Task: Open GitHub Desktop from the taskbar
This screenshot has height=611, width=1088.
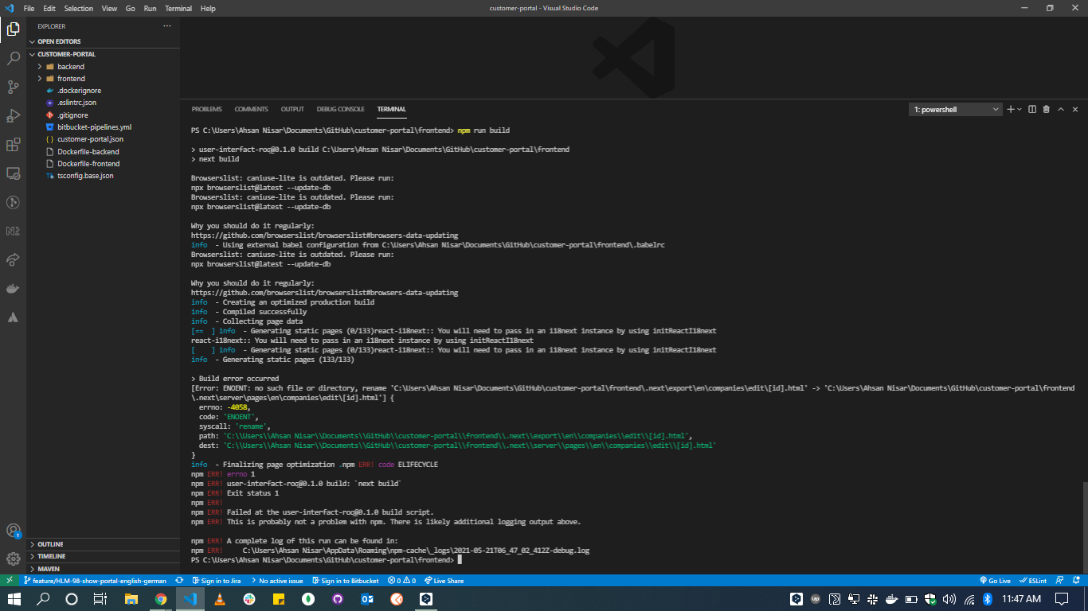Action: point(338,599)
